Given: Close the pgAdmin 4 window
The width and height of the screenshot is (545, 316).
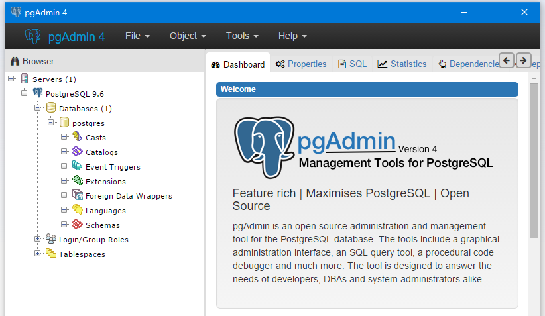Looking at the screenshot, I should [524, 12].
